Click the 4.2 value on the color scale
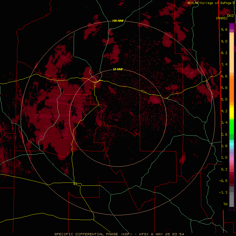The image size is (236, 236). 224,111
